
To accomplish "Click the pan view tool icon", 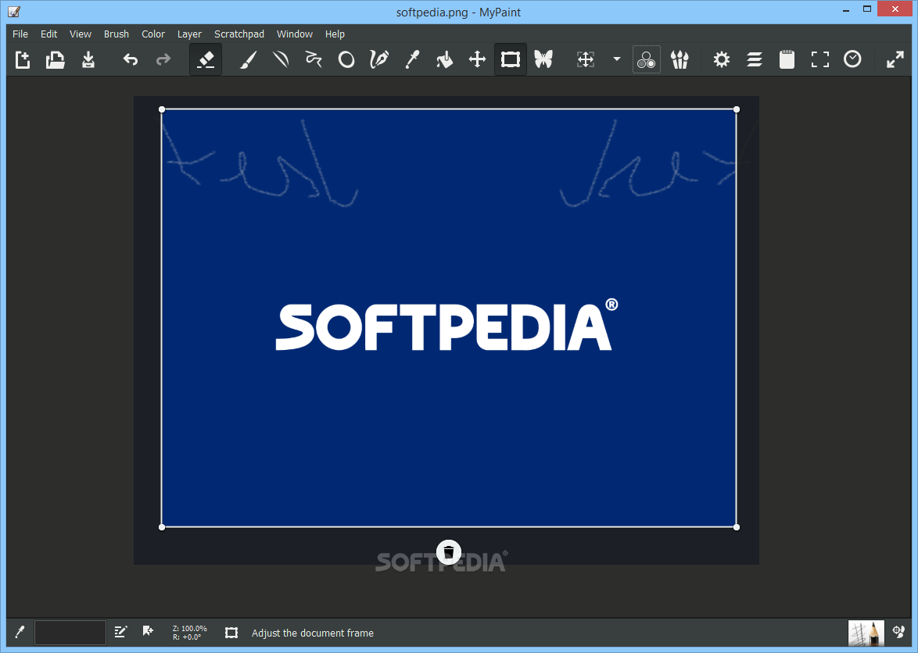I will pyautogui.click(x=586, y=59).
